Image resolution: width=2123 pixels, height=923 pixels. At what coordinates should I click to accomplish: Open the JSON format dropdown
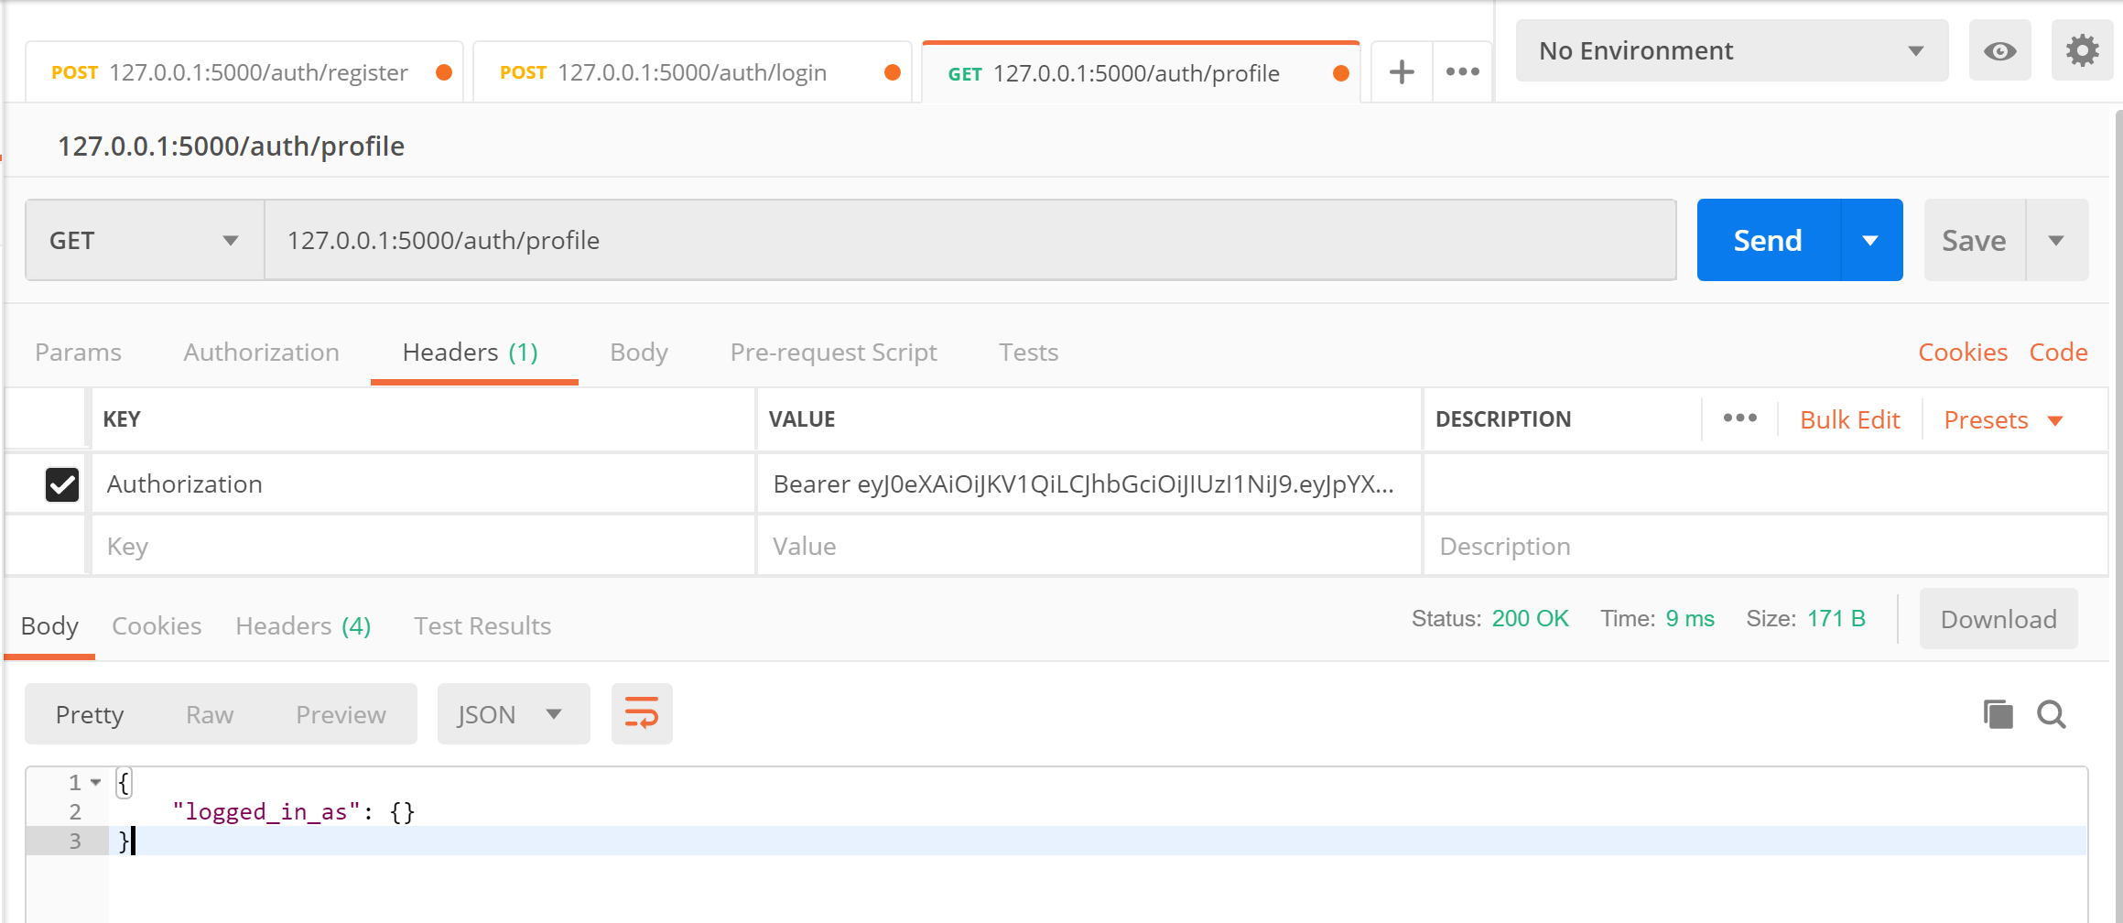point(512,714)
